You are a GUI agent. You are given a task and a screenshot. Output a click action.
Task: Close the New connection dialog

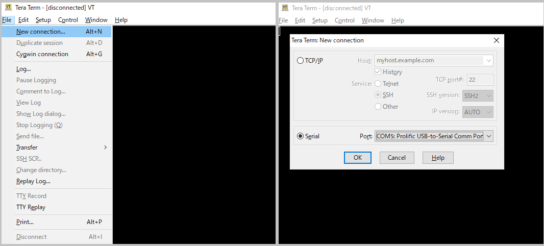click(x=496, y=40)
